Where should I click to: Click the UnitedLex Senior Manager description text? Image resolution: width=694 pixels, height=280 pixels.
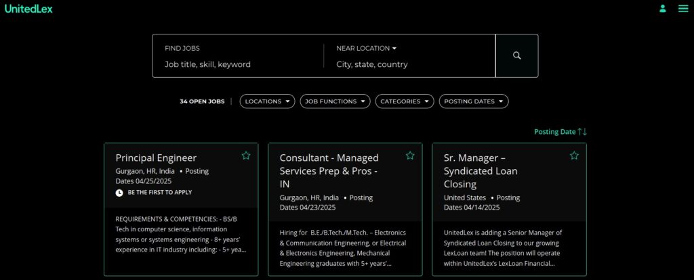point(504,248)
